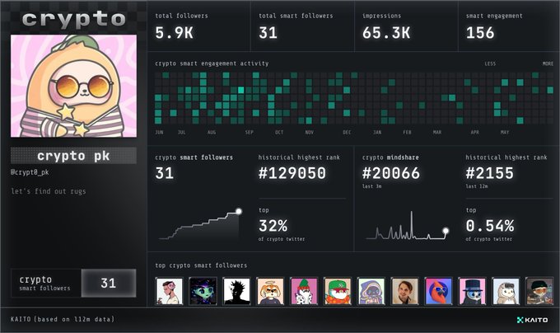Select the white penguin avatar on light blue
The height and width of the screenshot is (333, 560).
(x=506, y=291)
